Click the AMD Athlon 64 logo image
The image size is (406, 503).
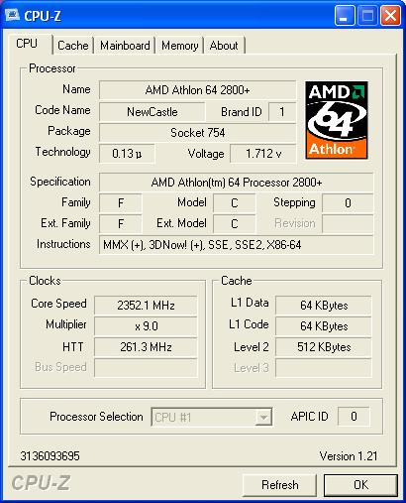pyautogui.click(x=337, y=120)
